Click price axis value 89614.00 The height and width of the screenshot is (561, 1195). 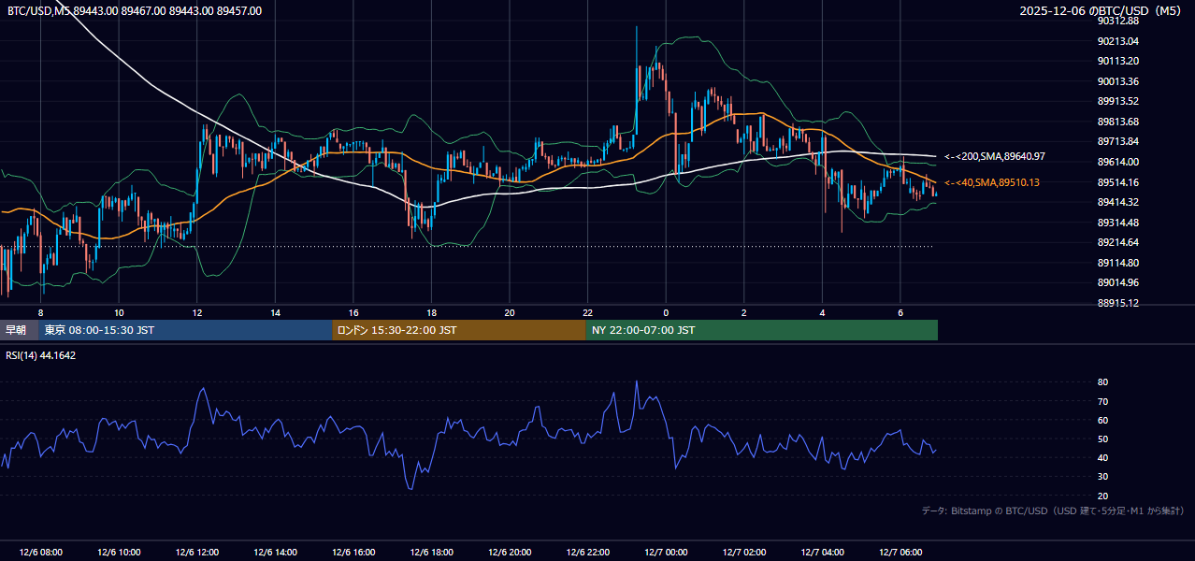point(1118,162)
